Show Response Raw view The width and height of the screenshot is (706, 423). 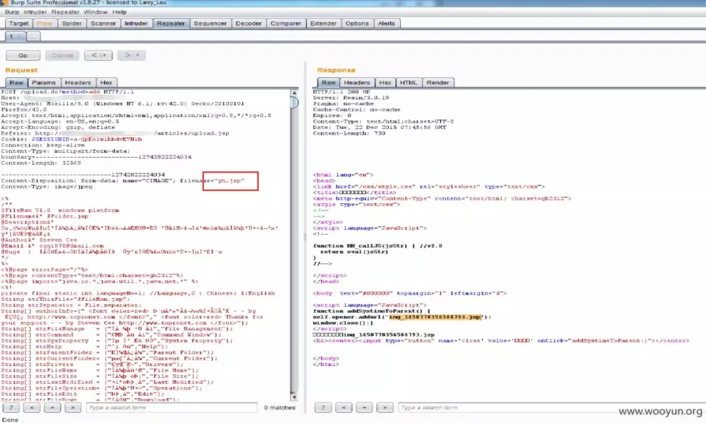[x=328, y=82]
